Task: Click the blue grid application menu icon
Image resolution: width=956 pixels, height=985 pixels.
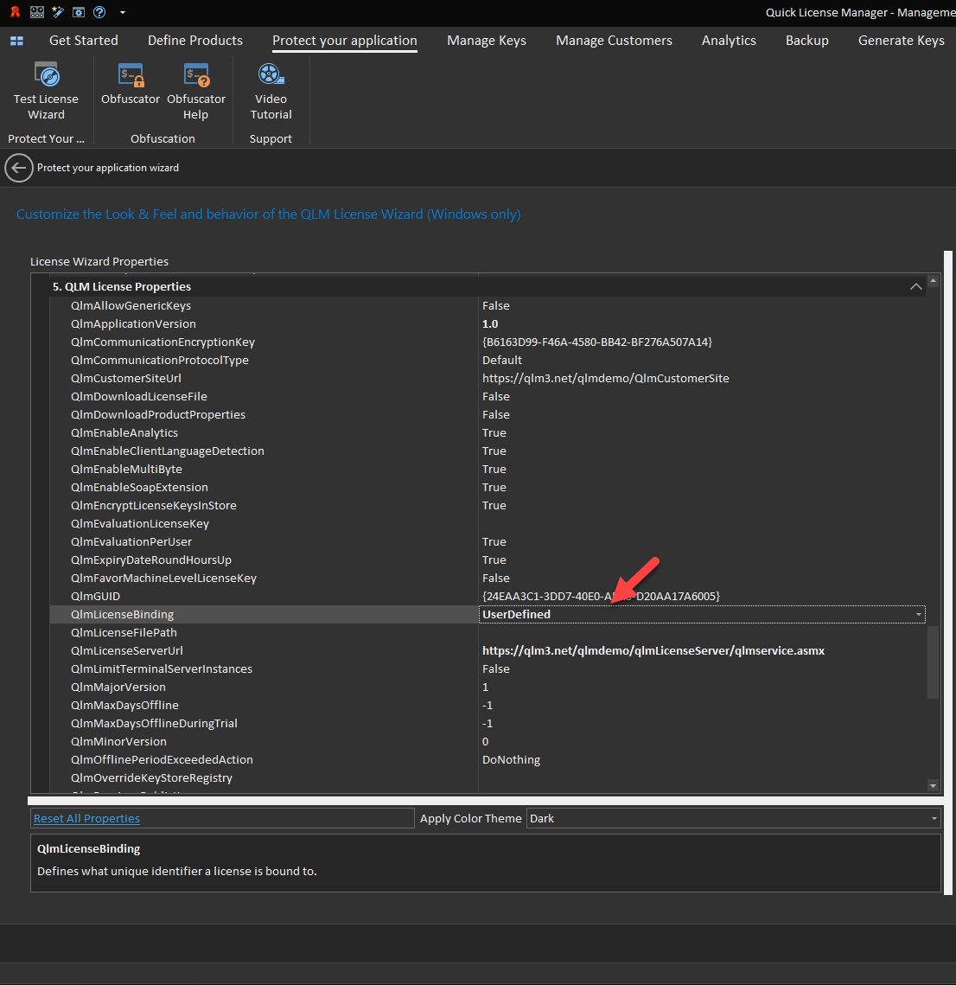Action: pyautogui.click(x=17, y=41)
